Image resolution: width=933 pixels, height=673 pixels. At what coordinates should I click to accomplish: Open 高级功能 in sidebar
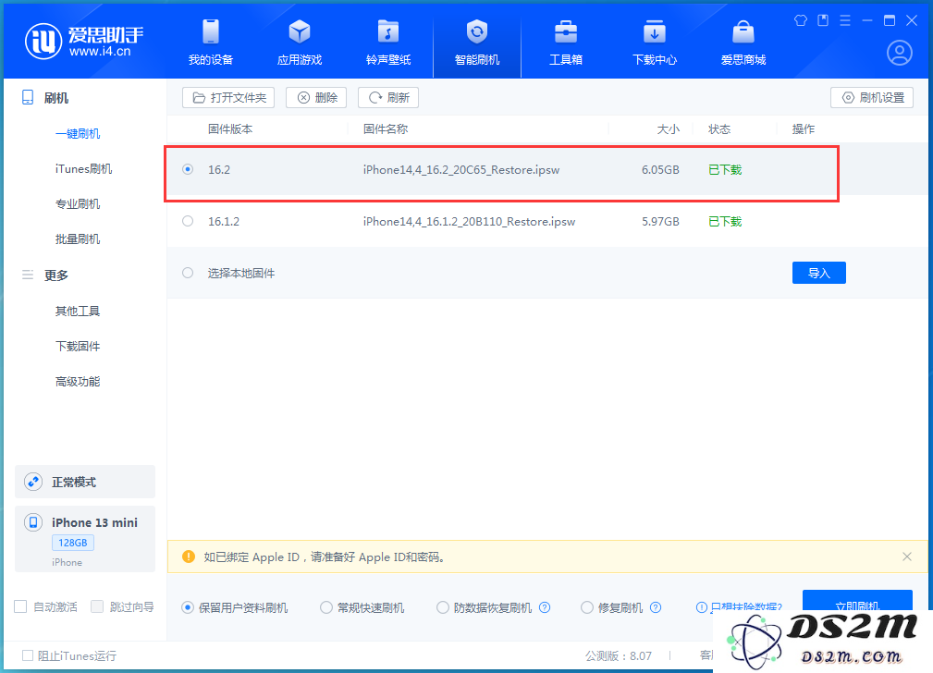78,382
